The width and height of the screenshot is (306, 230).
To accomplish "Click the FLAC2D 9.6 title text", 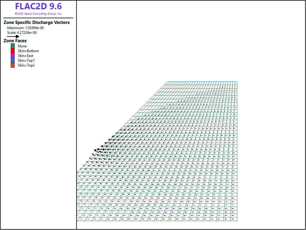I will [x=38, y=7].
